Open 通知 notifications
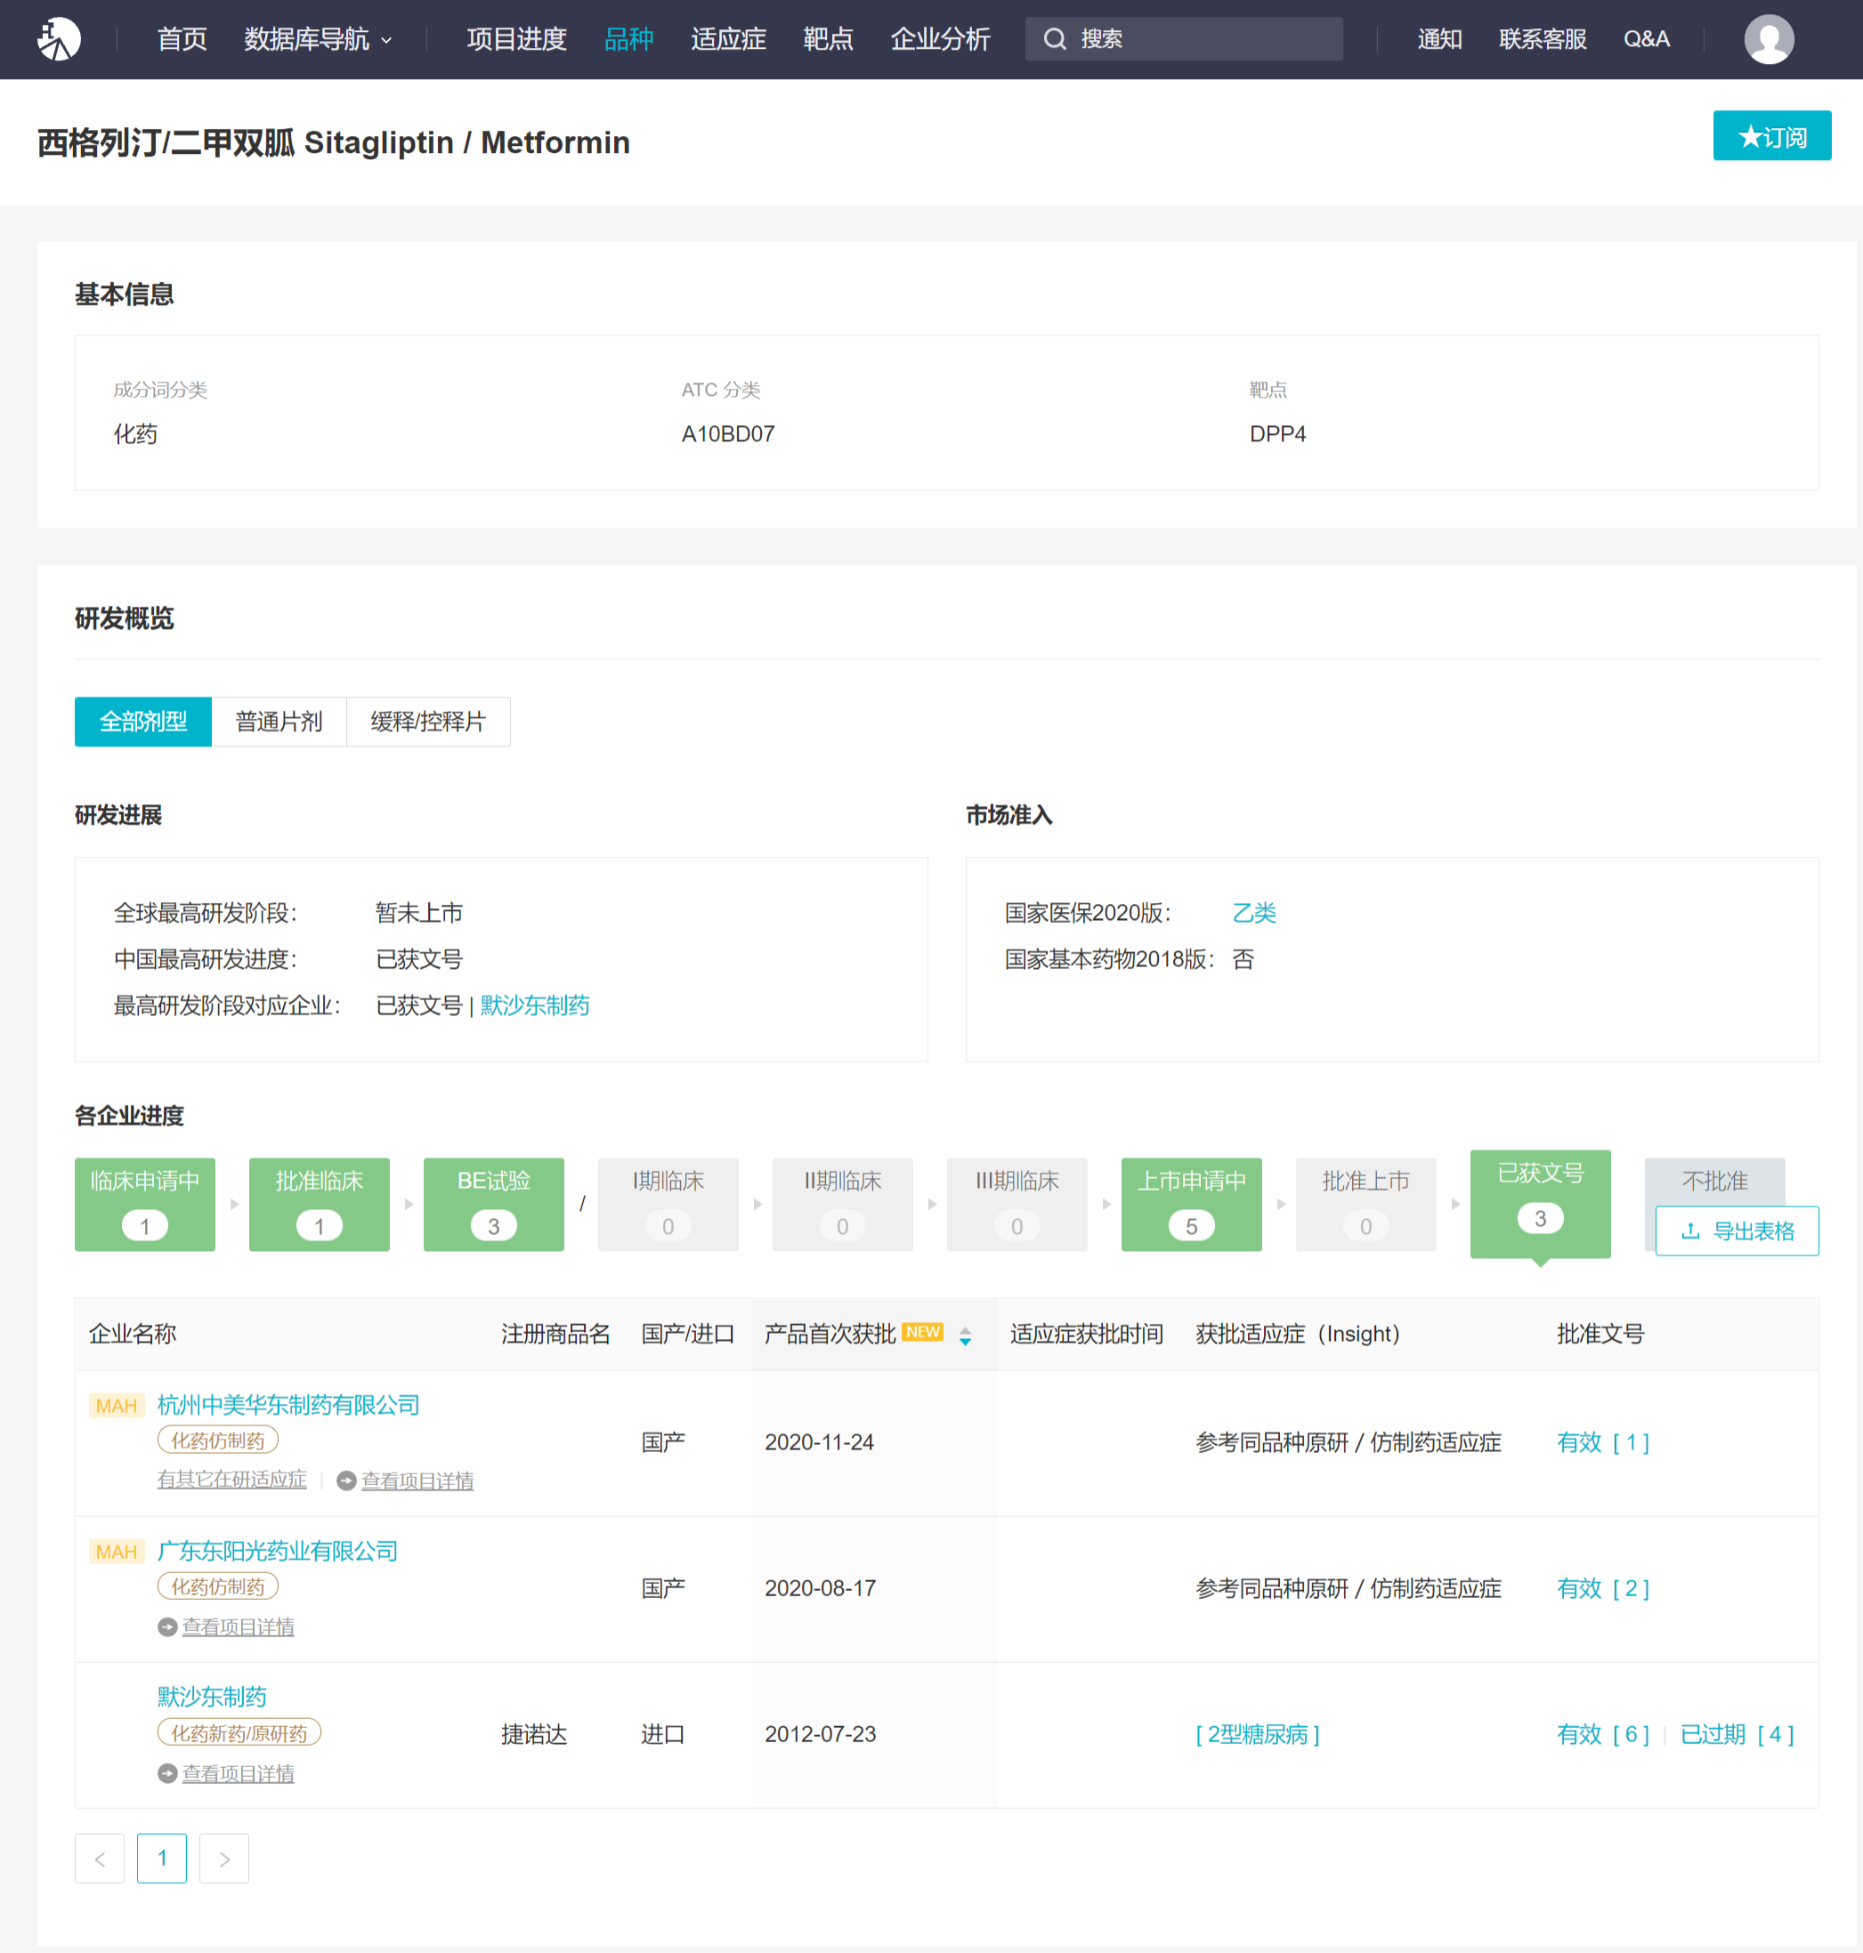The image size is (1863, 1953). 1439,39
